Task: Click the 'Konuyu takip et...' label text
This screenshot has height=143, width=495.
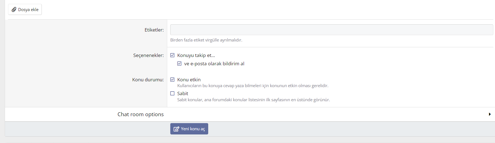Action: tap(196, 55)
